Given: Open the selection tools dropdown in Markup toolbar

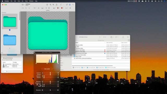Looking at the screenshot, I should [23, 8].
